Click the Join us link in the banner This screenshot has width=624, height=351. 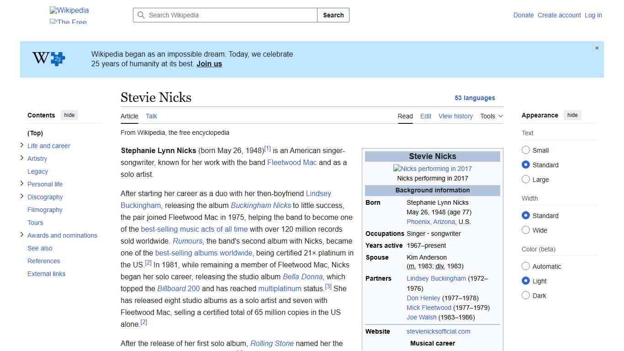209,64
